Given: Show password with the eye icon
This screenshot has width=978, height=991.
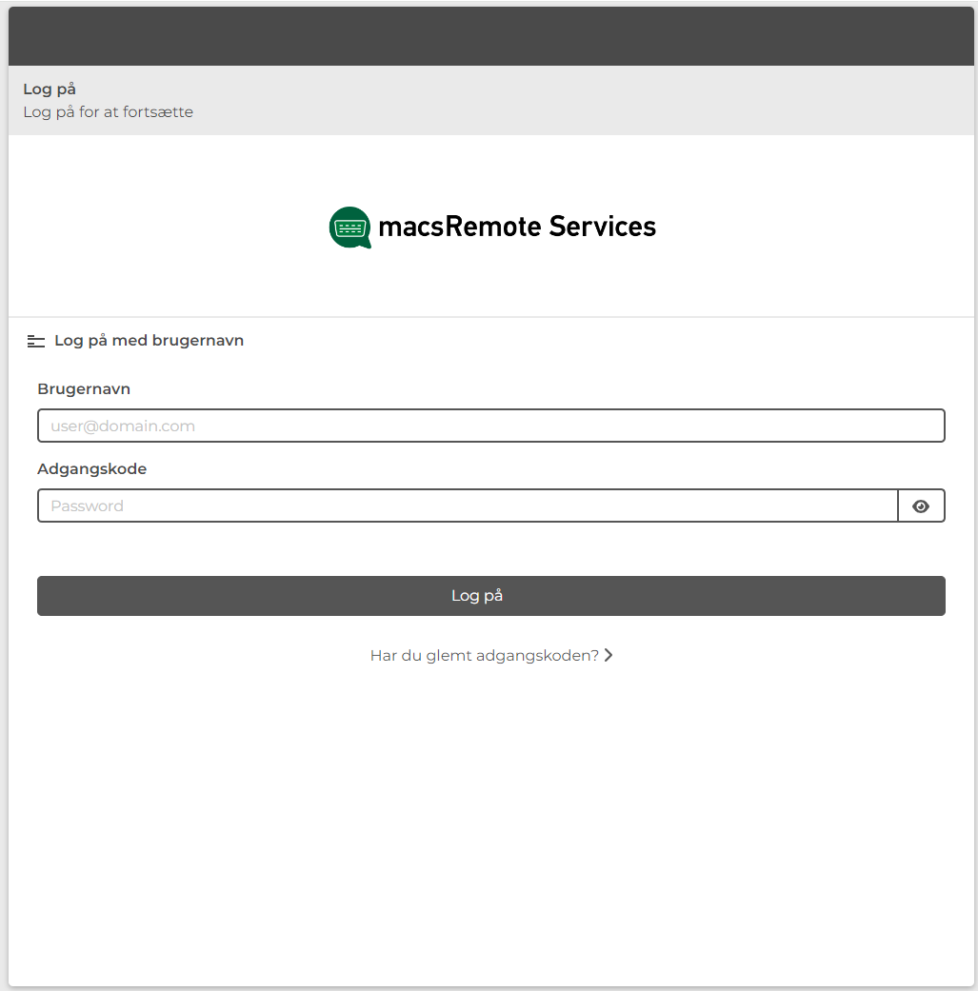Looking at the screenshot, I should [921, 505].
